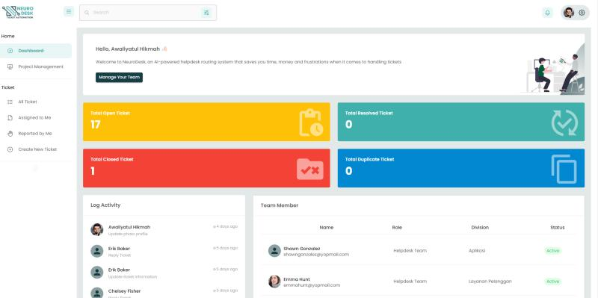The width and height of the screenshot is (598, 298).
Task: Click the folder icon on Closed Ticket card
Action: 310,170
